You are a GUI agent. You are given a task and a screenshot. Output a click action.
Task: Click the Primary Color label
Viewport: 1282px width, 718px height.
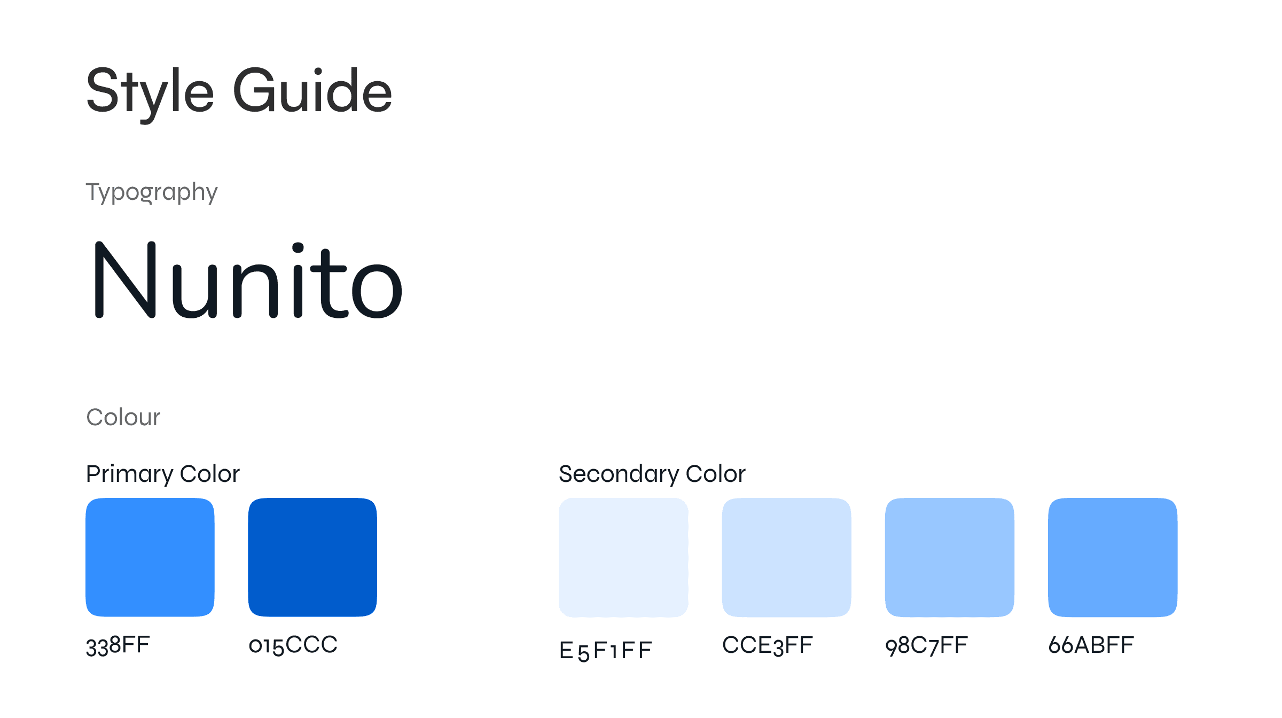click(163, 474)
